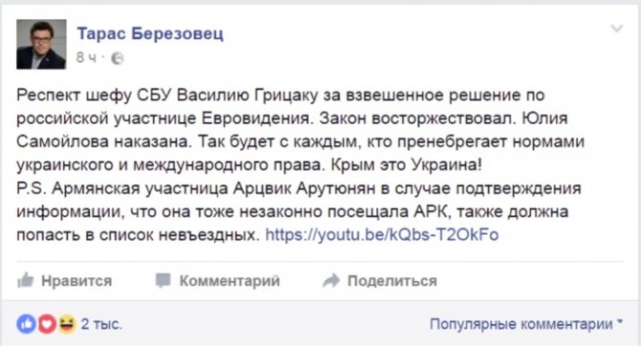The image size is (641, 346).
Task: Click the thumbs-up icon beside Нравится
Action: tap(25, 280)
